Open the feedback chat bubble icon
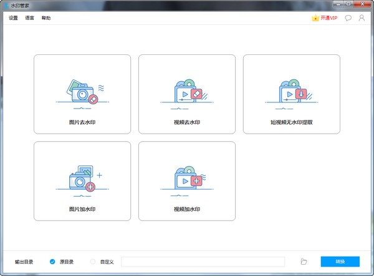 tap(348, 18)
